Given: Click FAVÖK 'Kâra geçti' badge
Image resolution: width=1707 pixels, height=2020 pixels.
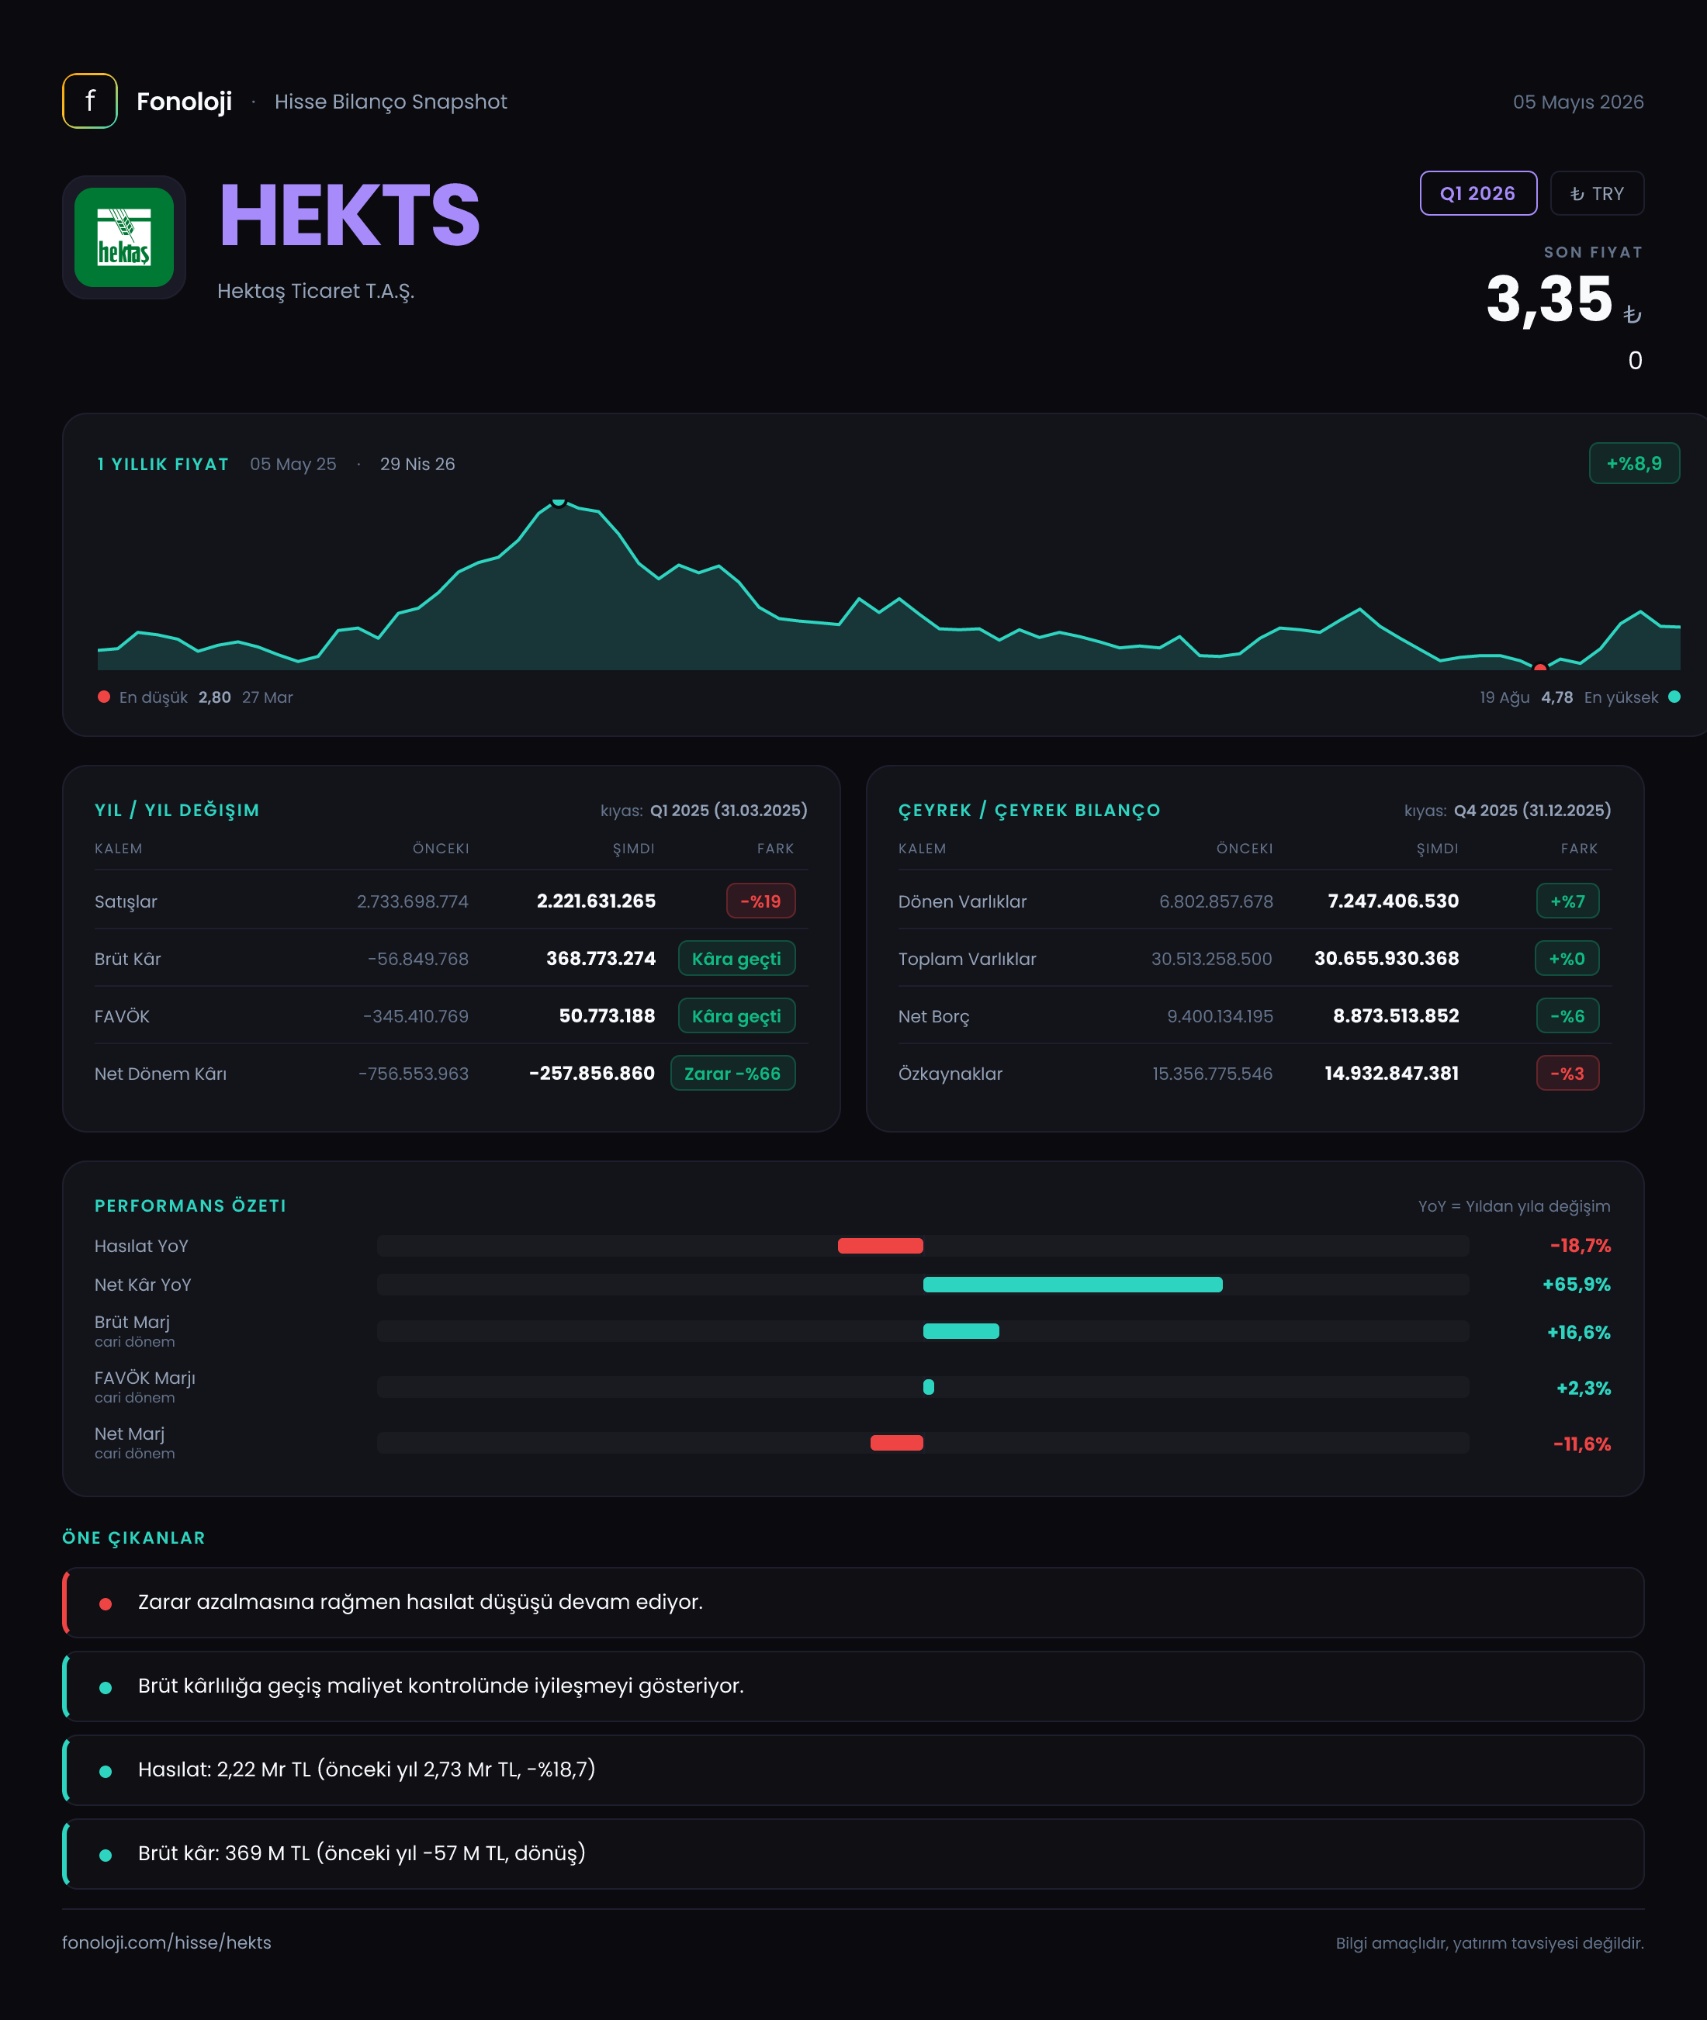Looking at the screenshot, I should (x=736, y=1015).
